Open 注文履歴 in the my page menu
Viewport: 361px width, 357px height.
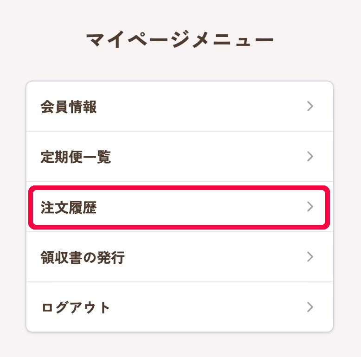(180, 207)
